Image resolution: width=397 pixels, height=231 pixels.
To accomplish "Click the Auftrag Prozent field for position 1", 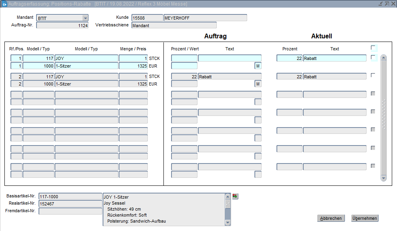I will click(184, 58).
